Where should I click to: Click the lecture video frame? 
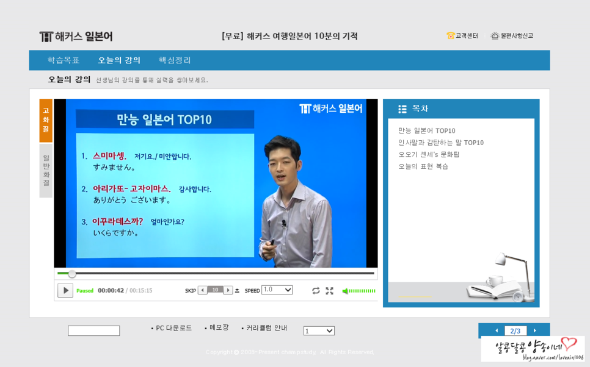coord(216,183)
